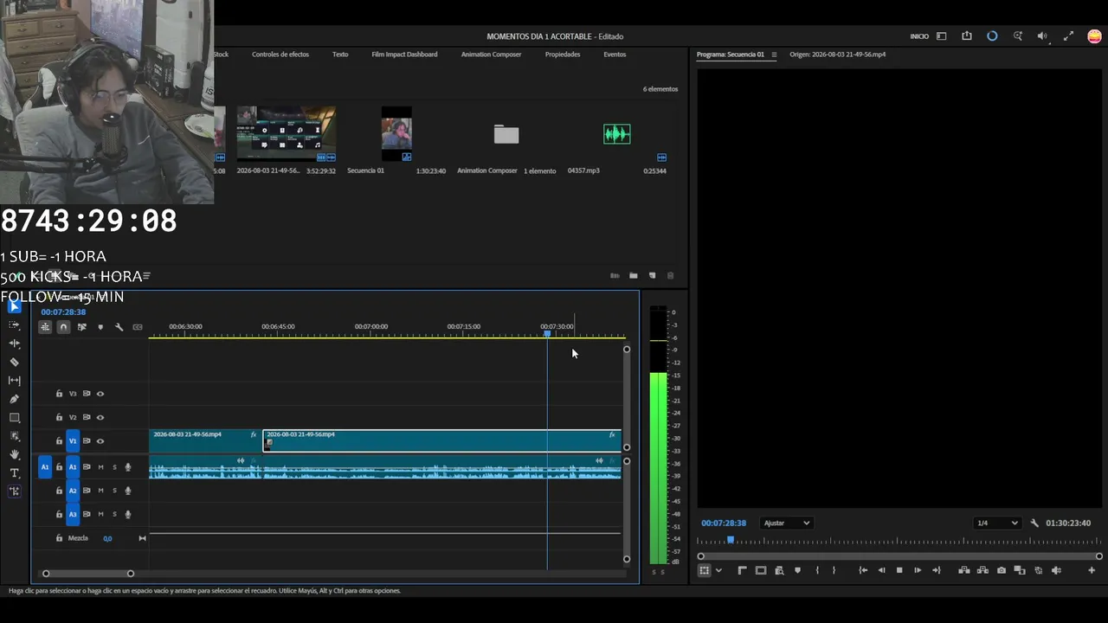This screenshot has width=1108, height=623.
Task: Click the Quick Export share icon
Action: coord(967,36)
